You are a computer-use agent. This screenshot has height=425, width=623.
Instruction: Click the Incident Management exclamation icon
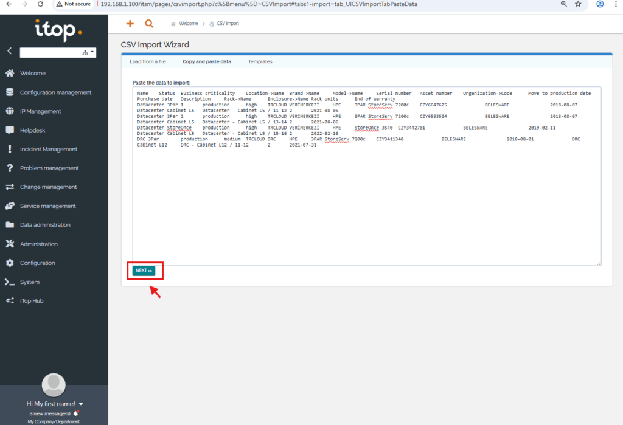[9, 149]
